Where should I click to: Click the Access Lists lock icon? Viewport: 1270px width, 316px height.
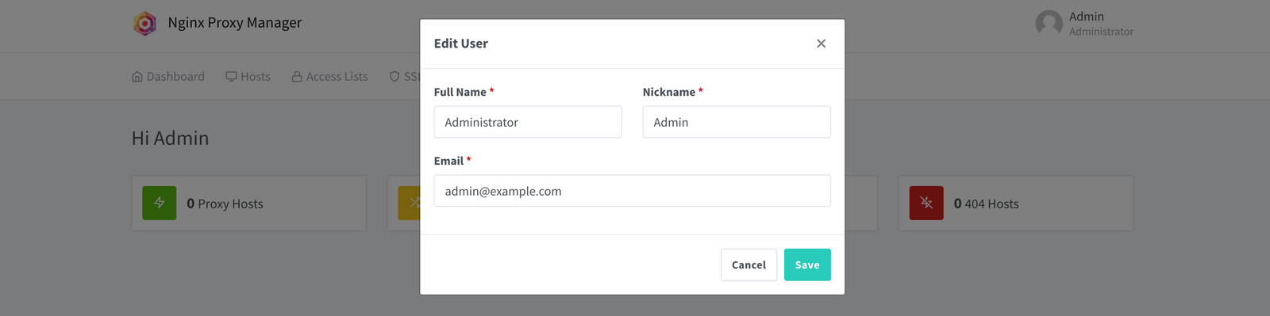(297, 77)
